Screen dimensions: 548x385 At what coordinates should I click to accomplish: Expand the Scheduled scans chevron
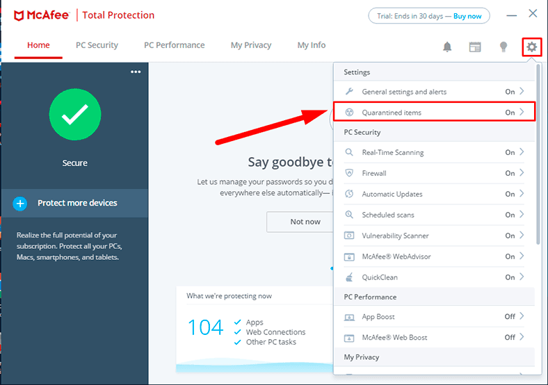click(x=522, y=215)
